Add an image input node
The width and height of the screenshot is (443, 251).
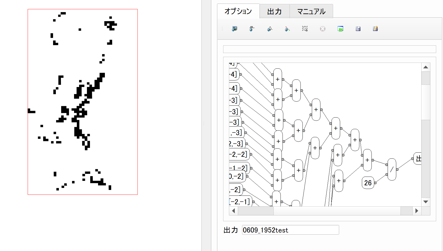click(x=234, y=29)
